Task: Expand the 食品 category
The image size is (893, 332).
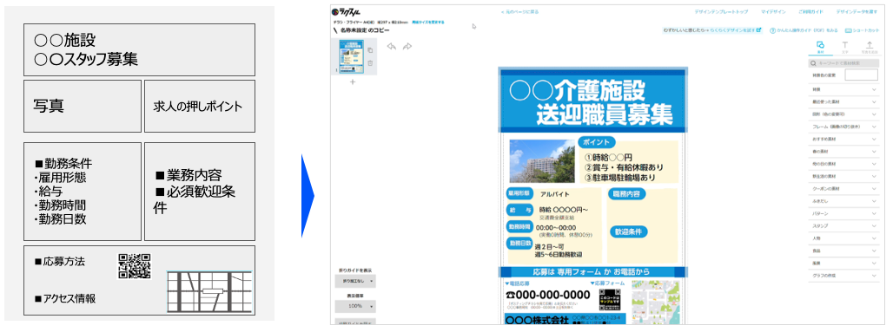Action: point(844,251)
